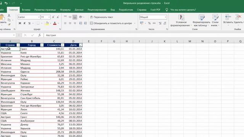Click the Format Painter brush icon
Image resolution: width=244 pixels, height=137 pixels.
click(x=9, y=24)
